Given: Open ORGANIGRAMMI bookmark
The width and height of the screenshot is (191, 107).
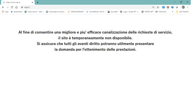Looking at the screenshot, I should coord(76,12).
